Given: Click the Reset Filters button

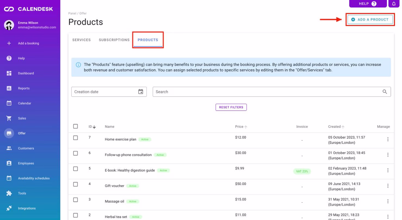Looking at the screenshot, I should pos(231,107).
